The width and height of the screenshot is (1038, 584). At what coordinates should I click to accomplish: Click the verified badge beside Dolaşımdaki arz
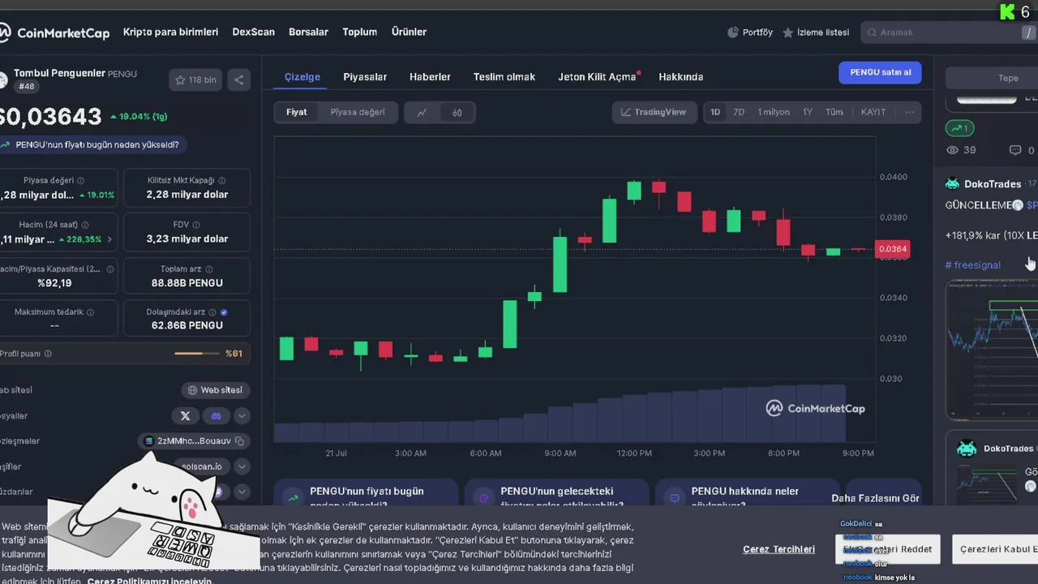224,312
